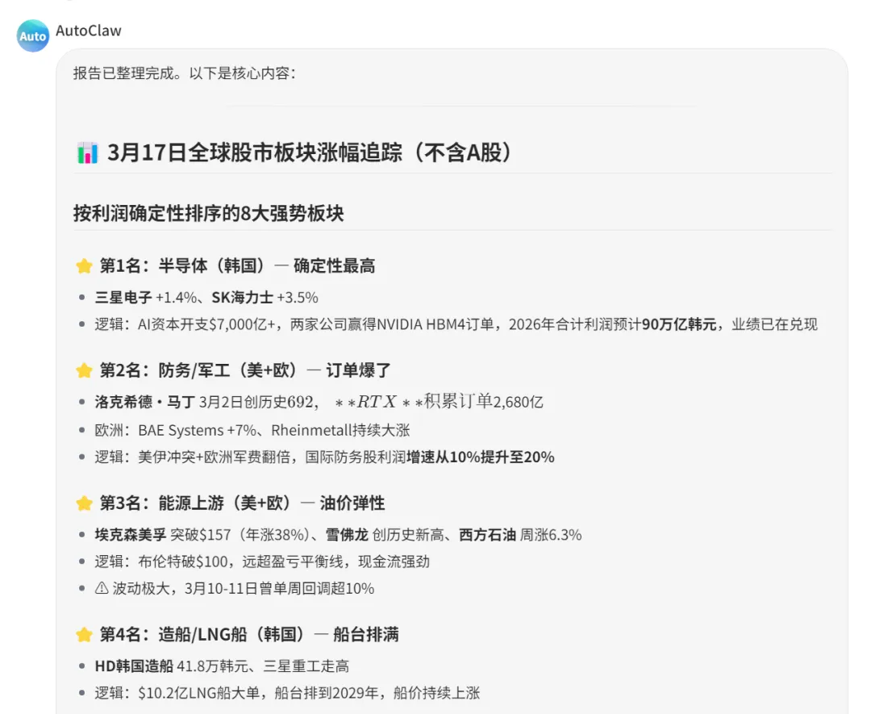This screenshot has height=714, width=871.
Task: Click the bold text 三星电子
Action: click(x=123, y=298)
